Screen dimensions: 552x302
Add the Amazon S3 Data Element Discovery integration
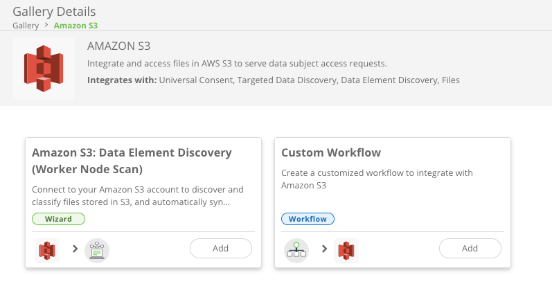click(x=221, y=249)
